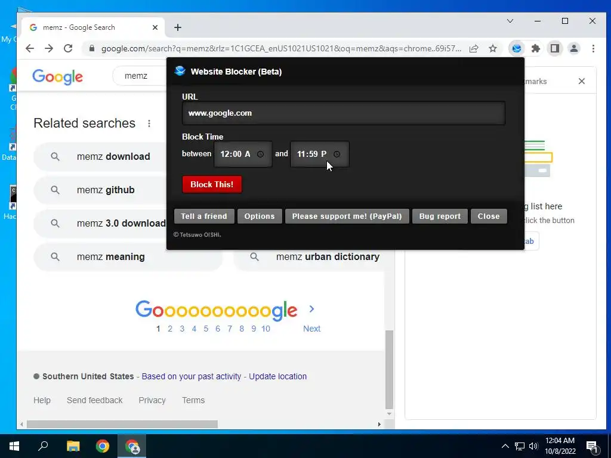Image resolution: width=611 pixels, height=458 pixels.
Task: Open Related searches three-dot options
Action: coord(149,123)
